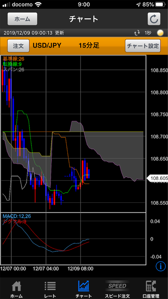Tap 基準線:26 indicator label

click(13, 58)
